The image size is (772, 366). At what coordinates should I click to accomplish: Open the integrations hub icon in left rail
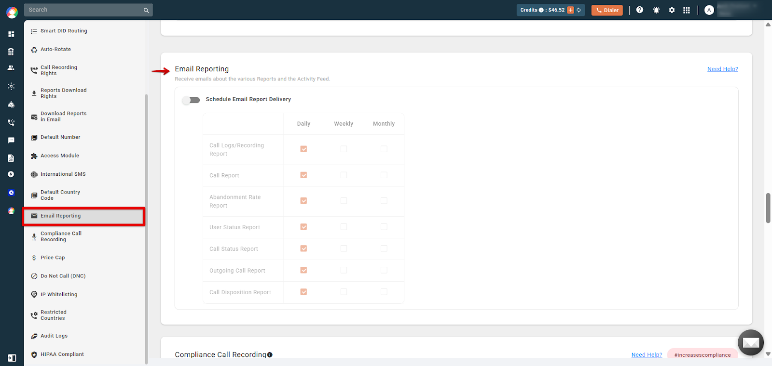point(11,86)
